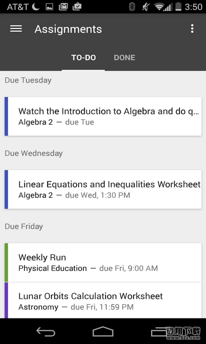Tap the Gmail notification icon in status bar
Screen dimensions: 206x344
(x=63, y=7)
